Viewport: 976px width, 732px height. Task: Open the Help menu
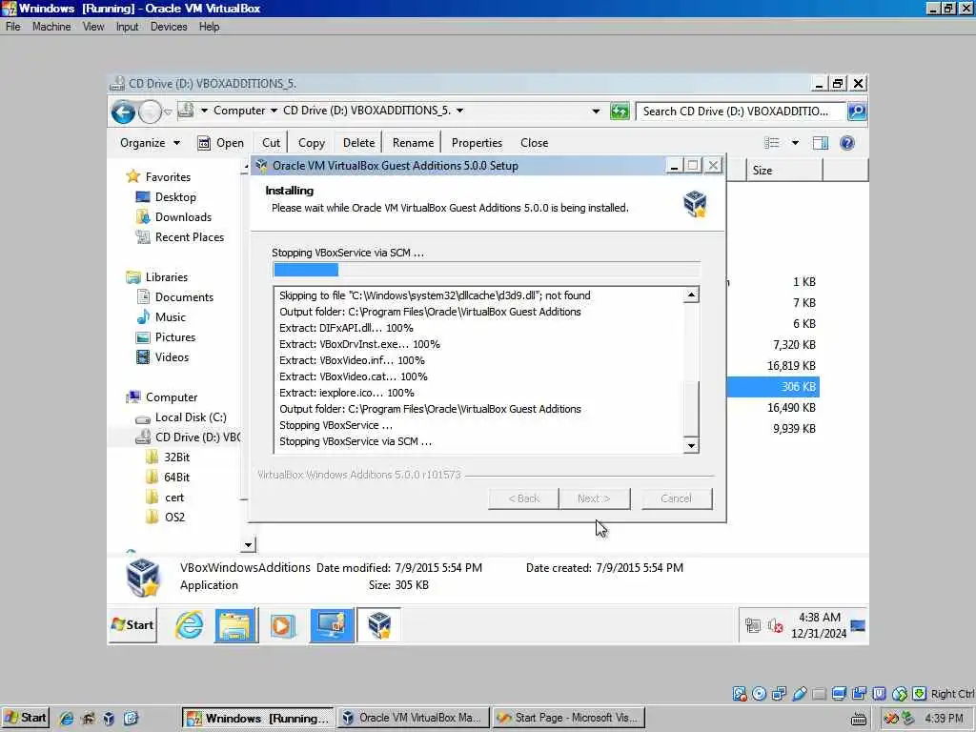(209, 27)
